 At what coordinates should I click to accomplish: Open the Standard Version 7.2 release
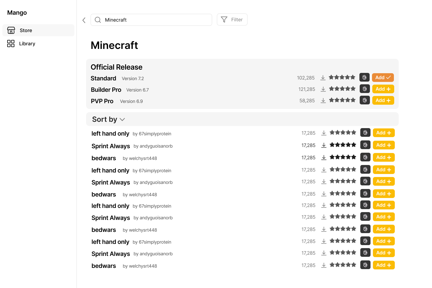click(117, 78)
